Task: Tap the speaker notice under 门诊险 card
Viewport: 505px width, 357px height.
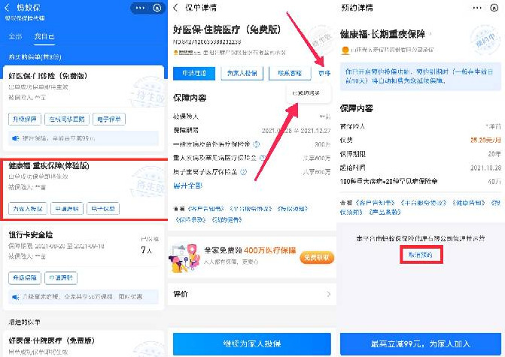Action: [84, 138]
